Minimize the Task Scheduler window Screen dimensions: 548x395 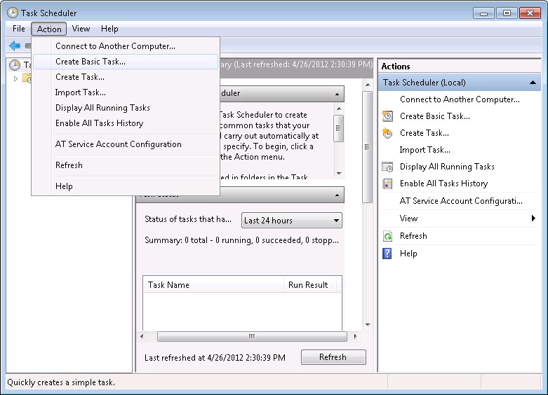click(x=483, y=13)
